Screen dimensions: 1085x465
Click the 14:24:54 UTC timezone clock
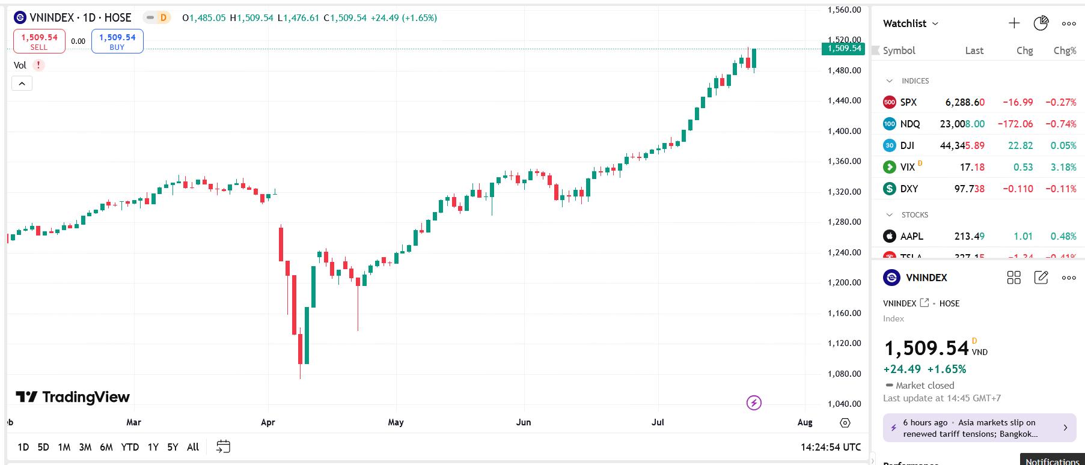point(831,447)
